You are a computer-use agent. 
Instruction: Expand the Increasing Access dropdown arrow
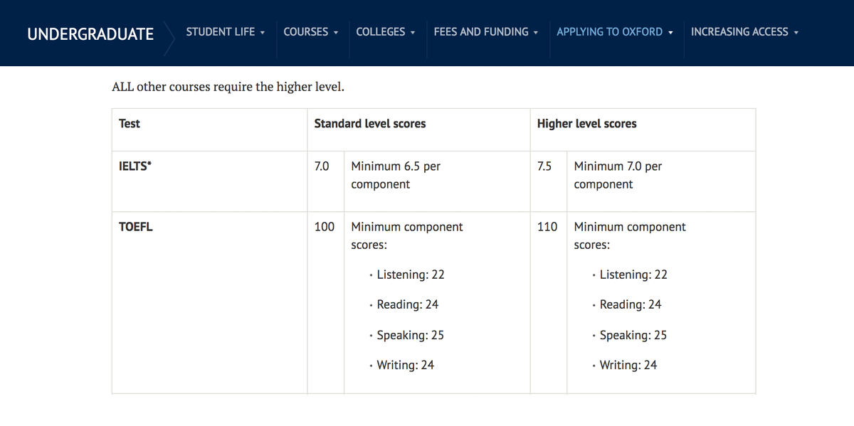(796, 32)
